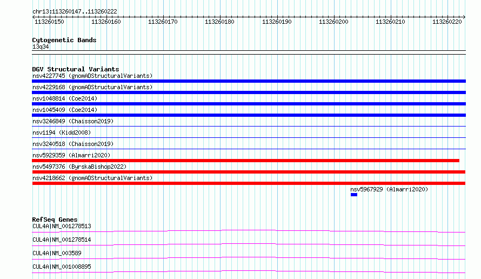Screen dimensions: 481x279
Task: Open CUL4A|NM_001008895 transcript
Action: pyautogui.click(x=62, y=267)
